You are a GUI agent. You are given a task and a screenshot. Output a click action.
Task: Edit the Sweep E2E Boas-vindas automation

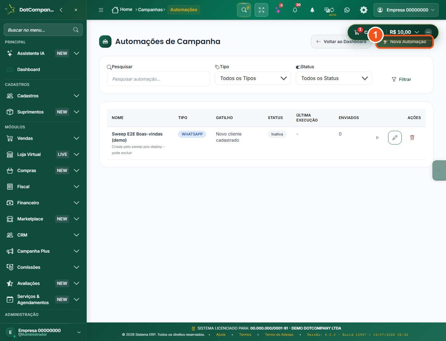(x=395, y=138)
